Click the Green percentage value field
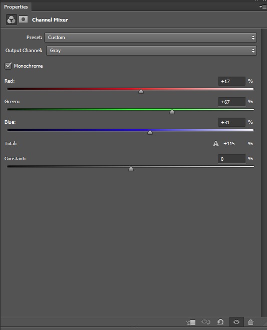This screenshot has width=267, height=330. [x=232, y=102]
